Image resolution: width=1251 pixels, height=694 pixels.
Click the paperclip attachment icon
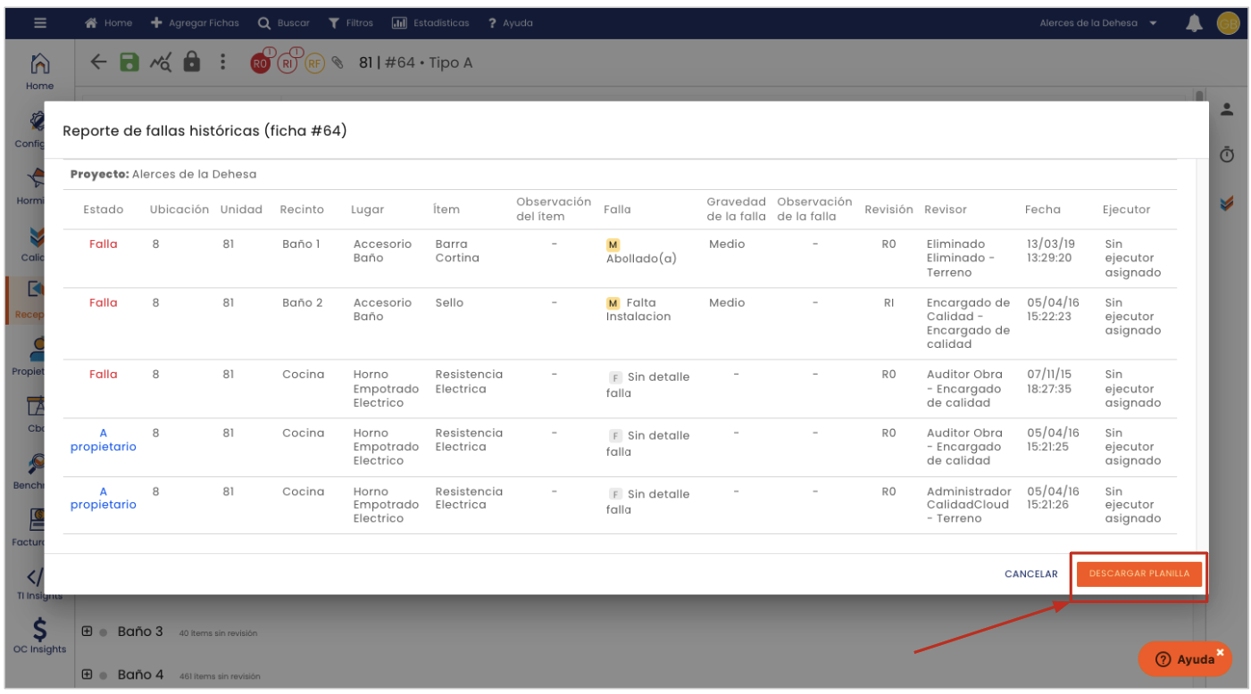pos(337,63)
